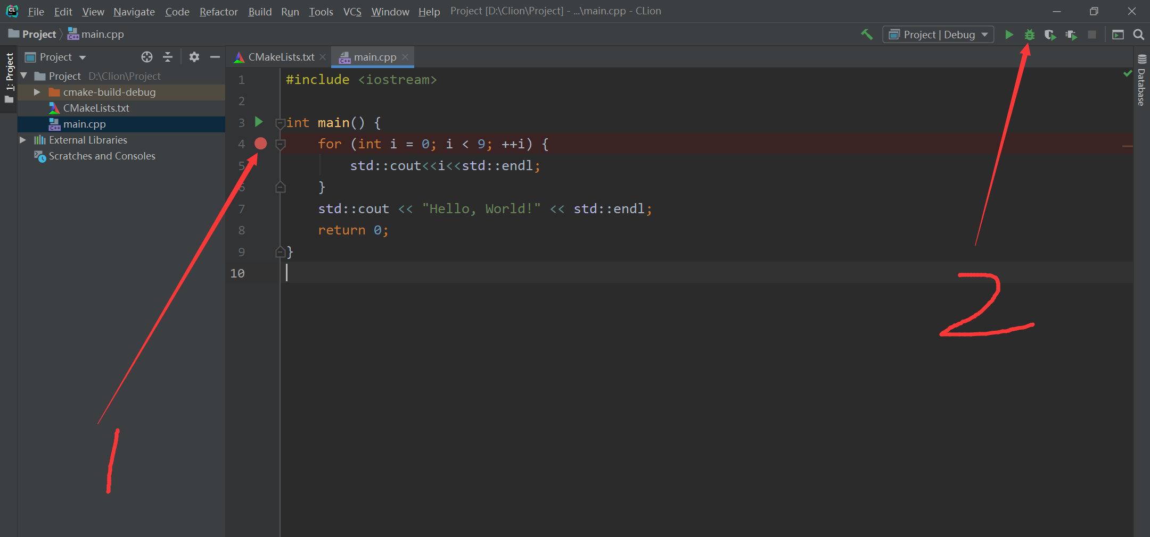Click the Locate/Scroll from Source target icon
Image resolution: width=1150 pixels, height=537 pixels.
point(147,57)
